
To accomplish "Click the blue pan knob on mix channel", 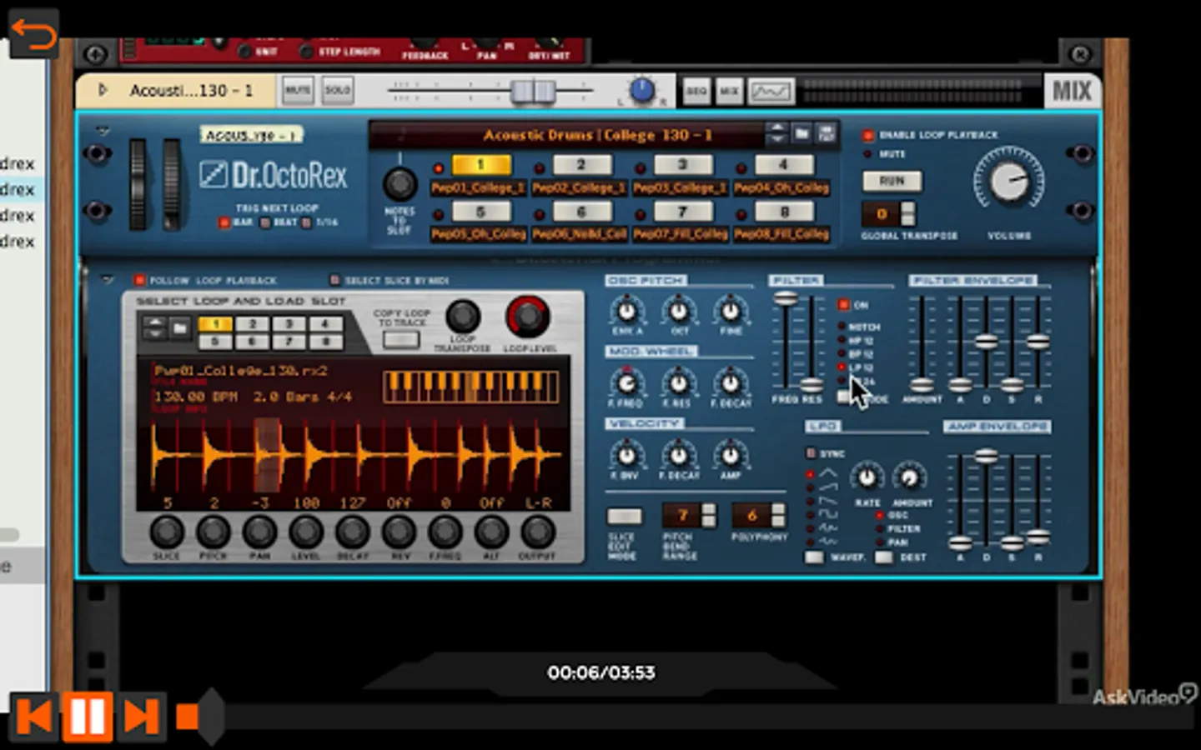I will click(641, 90).
